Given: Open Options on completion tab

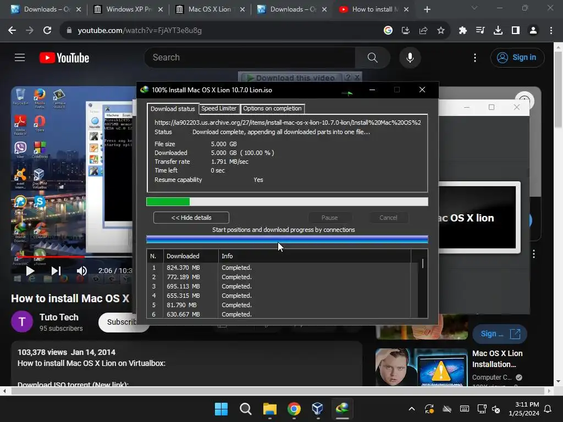Looking at the screenshot, I should pyautogui.click(x=272, y=108).
